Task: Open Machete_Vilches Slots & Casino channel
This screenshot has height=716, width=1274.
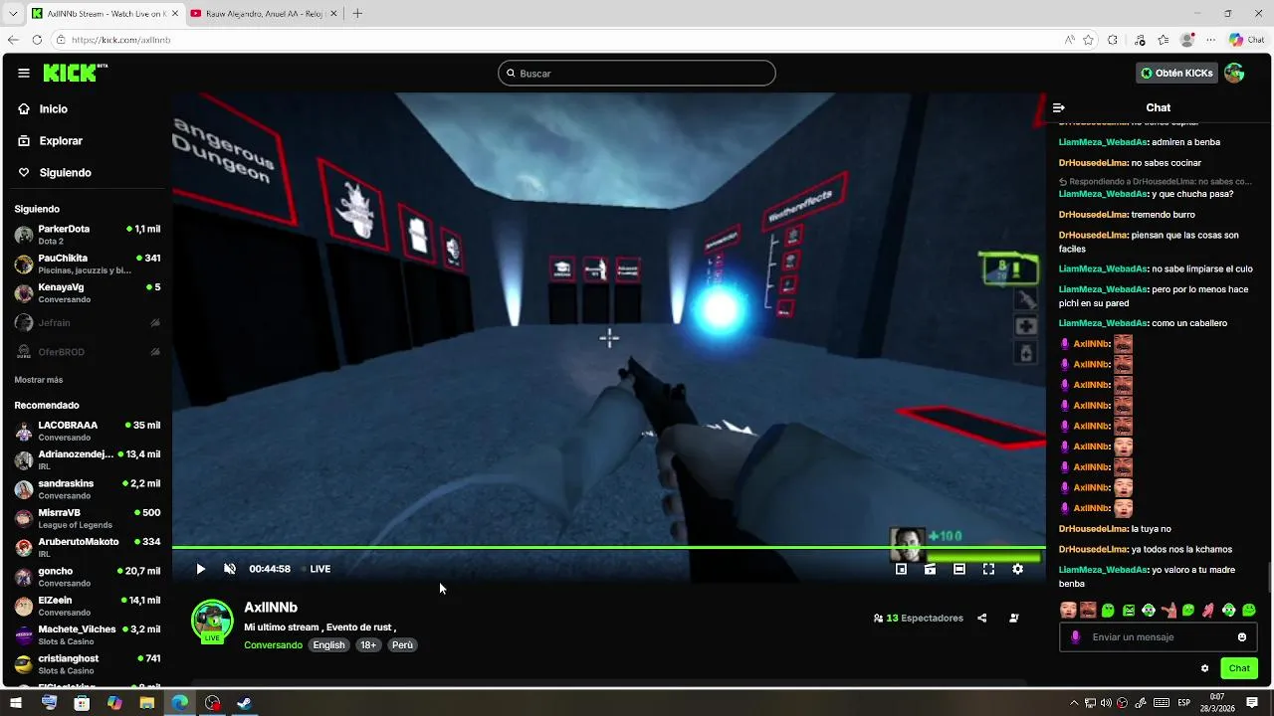Action: point(87,634)
